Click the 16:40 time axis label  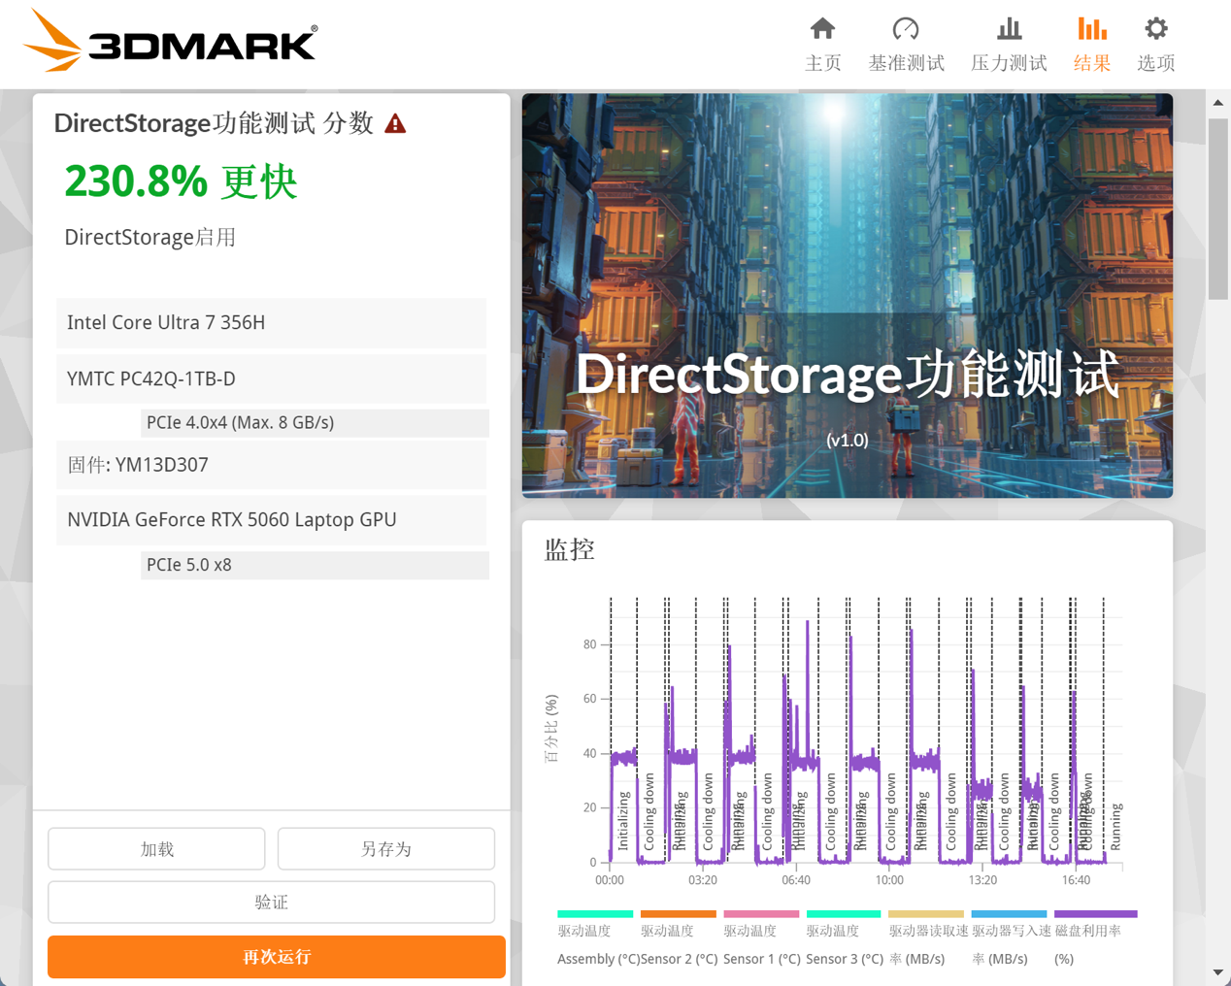(1076, 880)
